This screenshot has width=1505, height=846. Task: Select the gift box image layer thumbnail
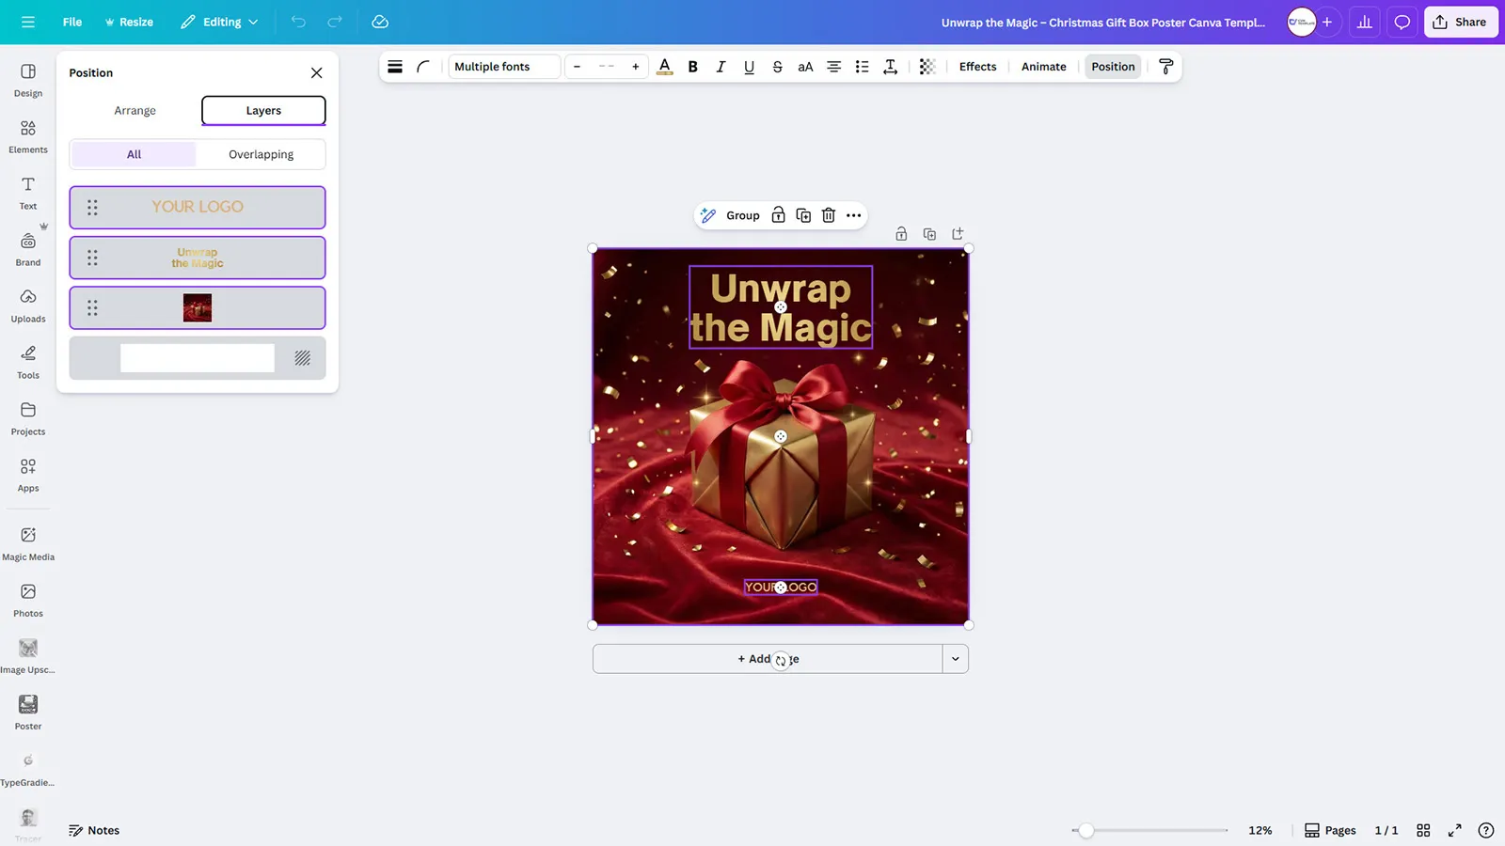click(197, 307)
